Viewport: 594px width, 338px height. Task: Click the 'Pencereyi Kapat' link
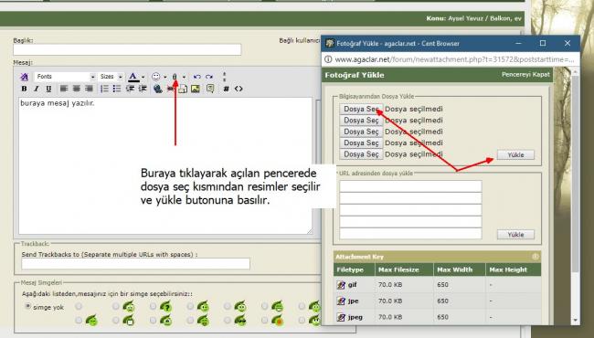(525, 75)
